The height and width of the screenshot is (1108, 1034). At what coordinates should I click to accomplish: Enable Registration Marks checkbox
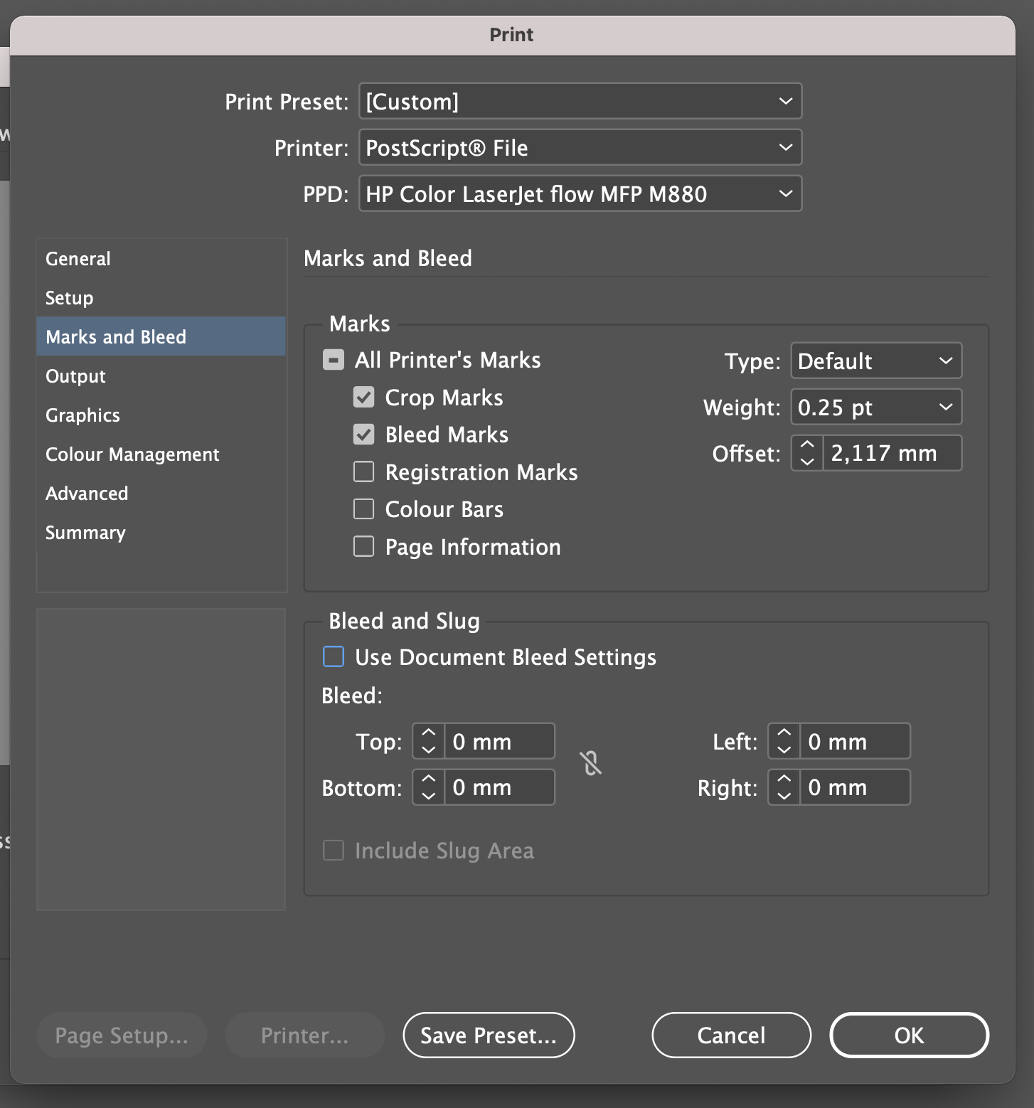[x=364, y=472]
